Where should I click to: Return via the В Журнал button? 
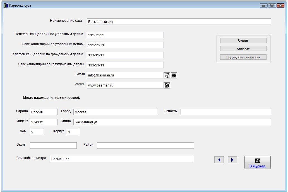tap(257, 162)
